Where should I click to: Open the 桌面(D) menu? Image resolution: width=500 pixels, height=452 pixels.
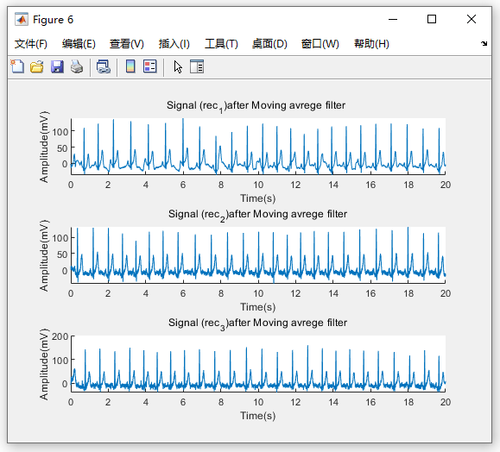pos(269,44)
